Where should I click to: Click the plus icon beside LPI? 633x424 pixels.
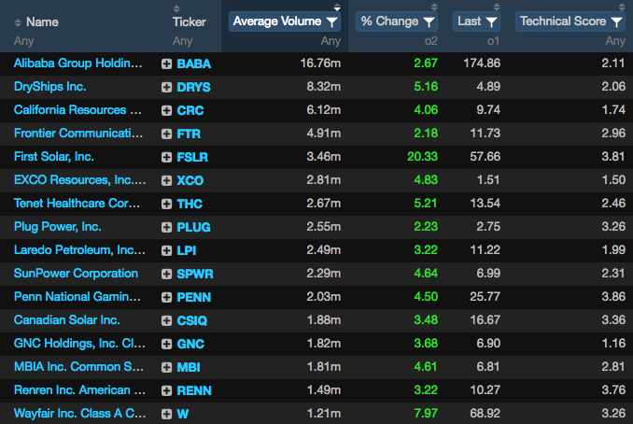coord(166,251)
